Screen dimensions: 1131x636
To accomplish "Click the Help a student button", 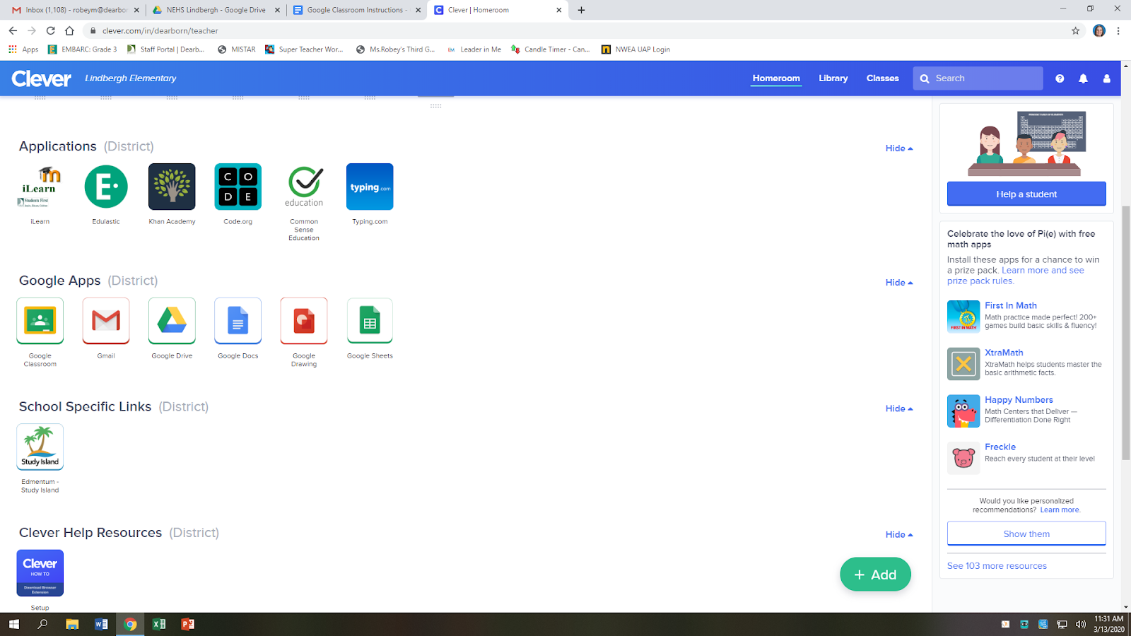I will coord(1026,194).
